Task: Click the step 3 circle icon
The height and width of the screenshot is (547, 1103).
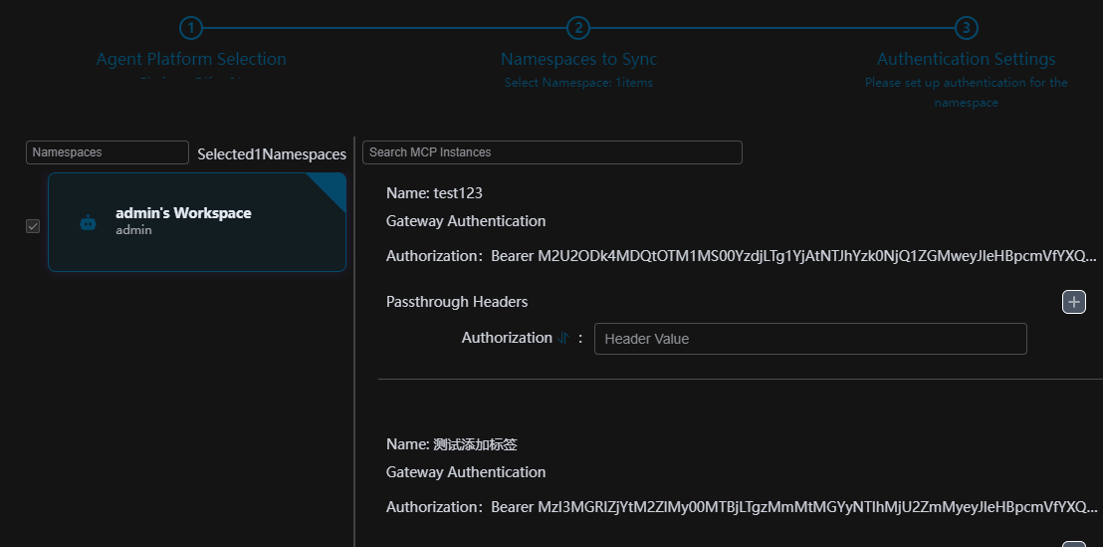Action: pyautogui.click(x=966, y=28)
